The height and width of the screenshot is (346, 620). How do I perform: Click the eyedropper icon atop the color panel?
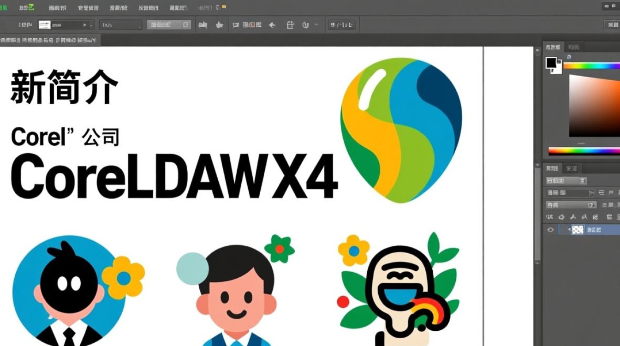tap(570, 56)
